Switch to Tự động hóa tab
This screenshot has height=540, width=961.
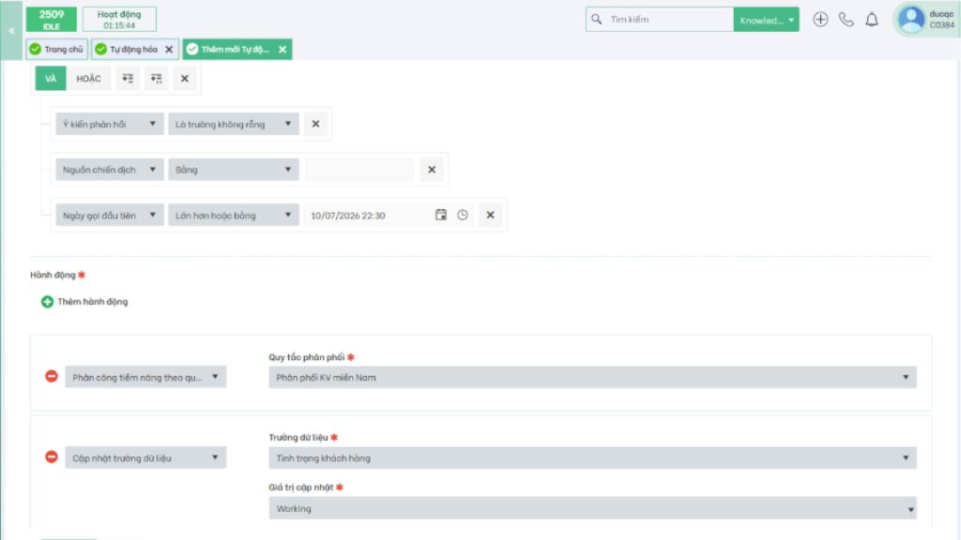click(x=135, y=49)
